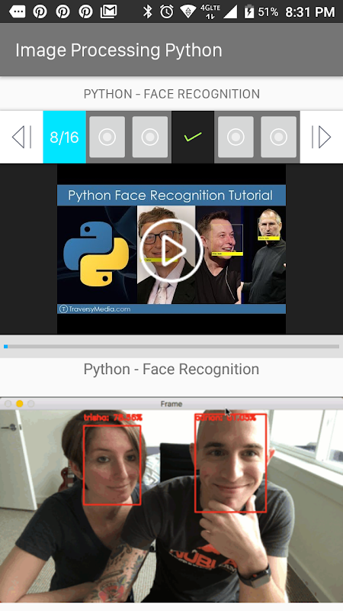
Task: Select circle tile just left of checkmark
Action: pyautogui.click(x=149, y=137)
